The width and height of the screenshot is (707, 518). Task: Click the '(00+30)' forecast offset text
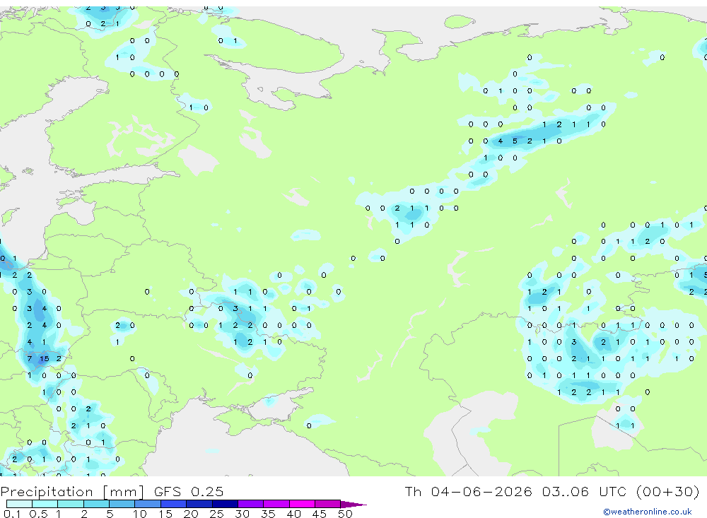[x=667, y=491]
